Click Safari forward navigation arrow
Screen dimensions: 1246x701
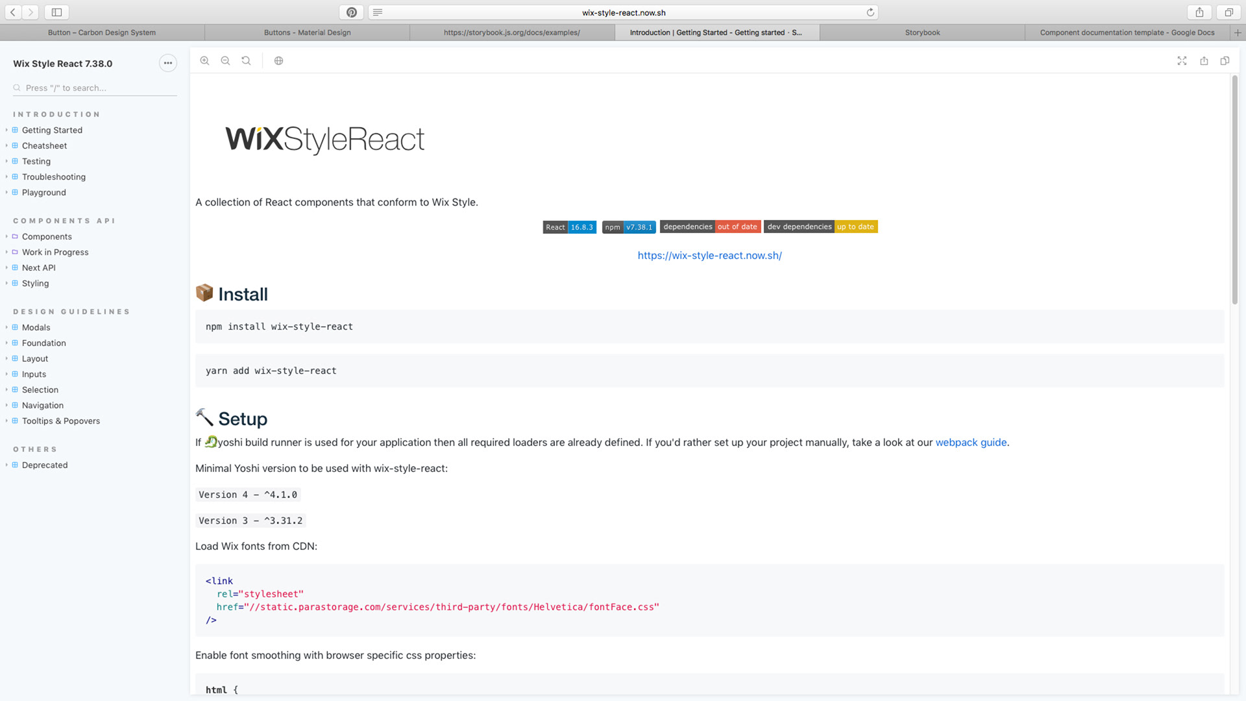[30, 12]
